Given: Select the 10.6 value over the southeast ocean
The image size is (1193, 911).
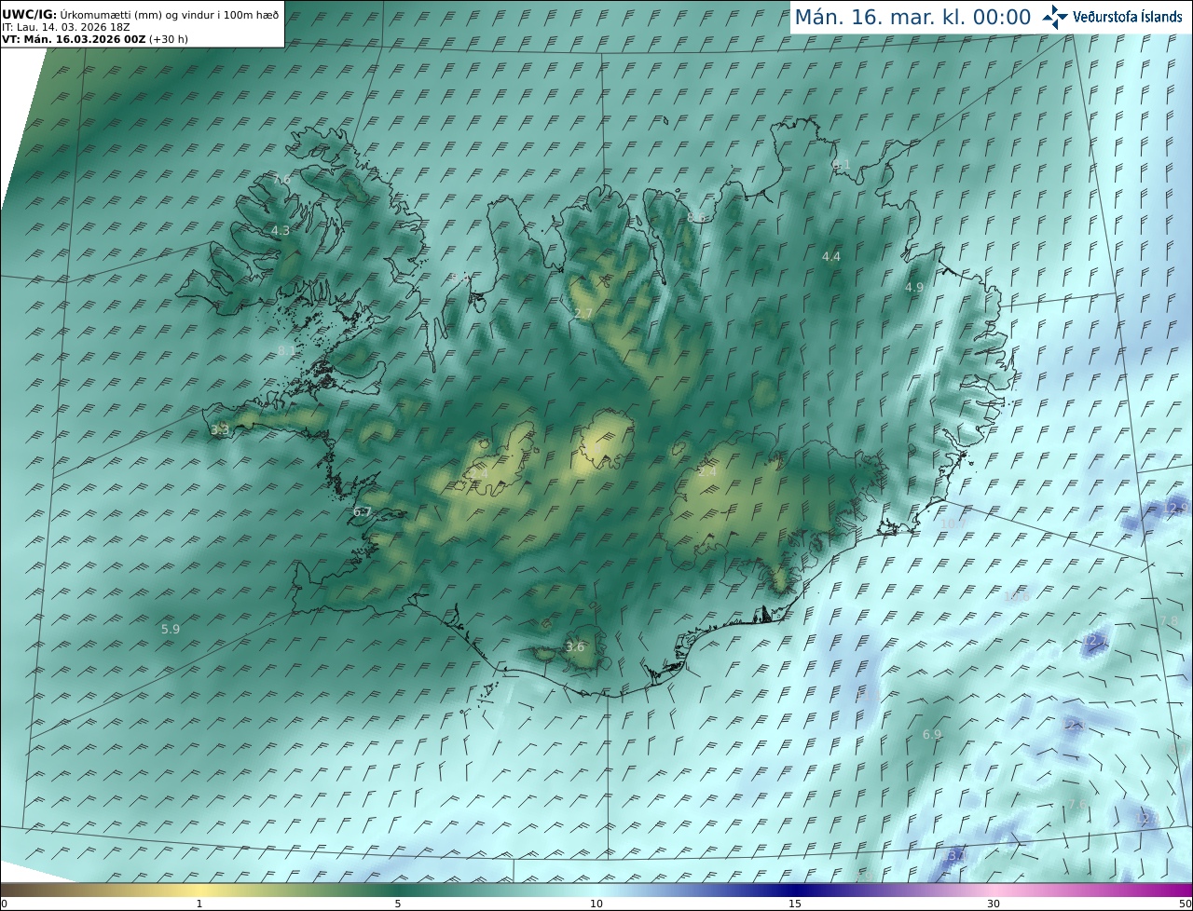Looking at the screenshot, I should click(1017, 596).
